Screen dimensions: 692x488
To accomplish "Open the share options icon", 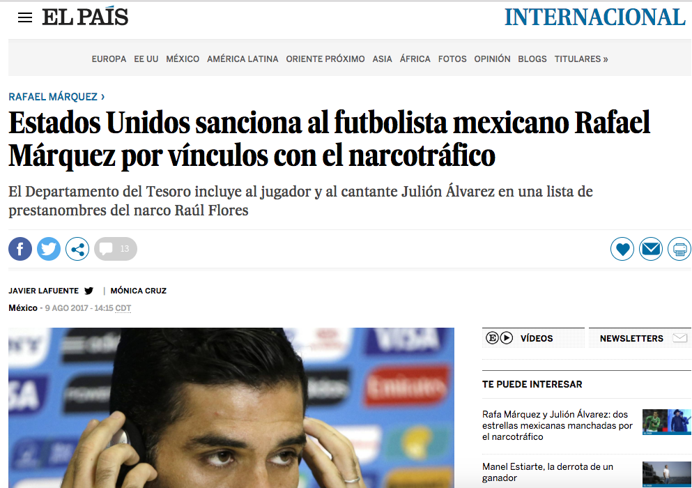I will (77, 249).
